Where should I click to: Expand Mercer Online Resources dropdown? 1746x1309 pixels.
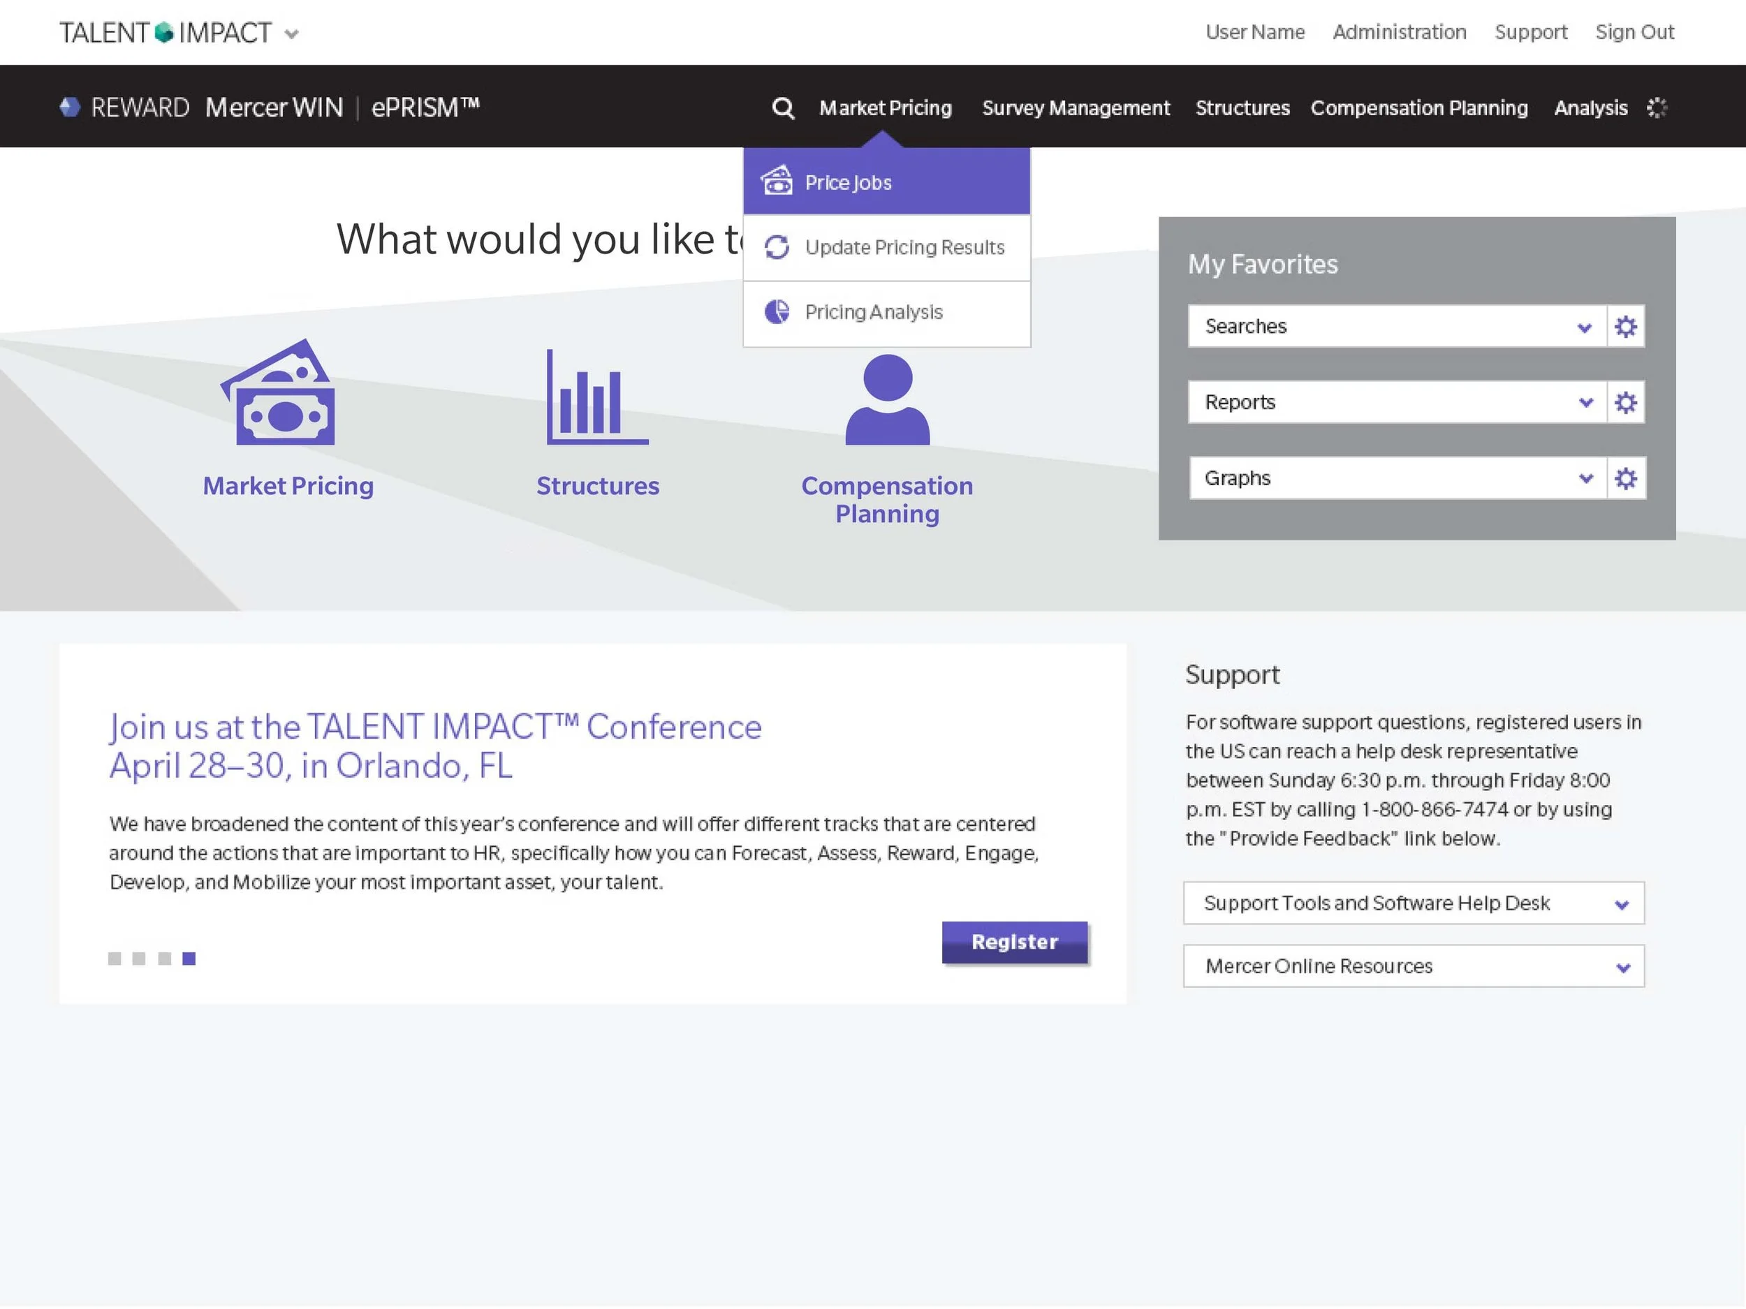[x=1414, y=966]
